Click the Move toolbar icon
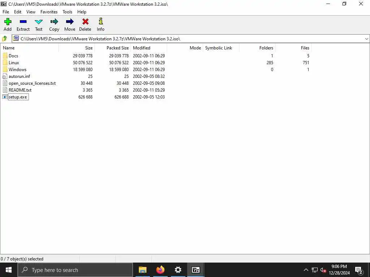Screen dimensions: 370x277 coord(70,22)
